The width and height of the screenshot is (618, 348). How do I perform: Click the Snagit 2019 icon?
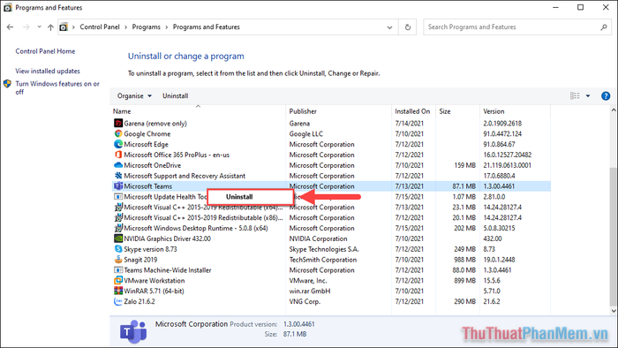tap(117, 260)
